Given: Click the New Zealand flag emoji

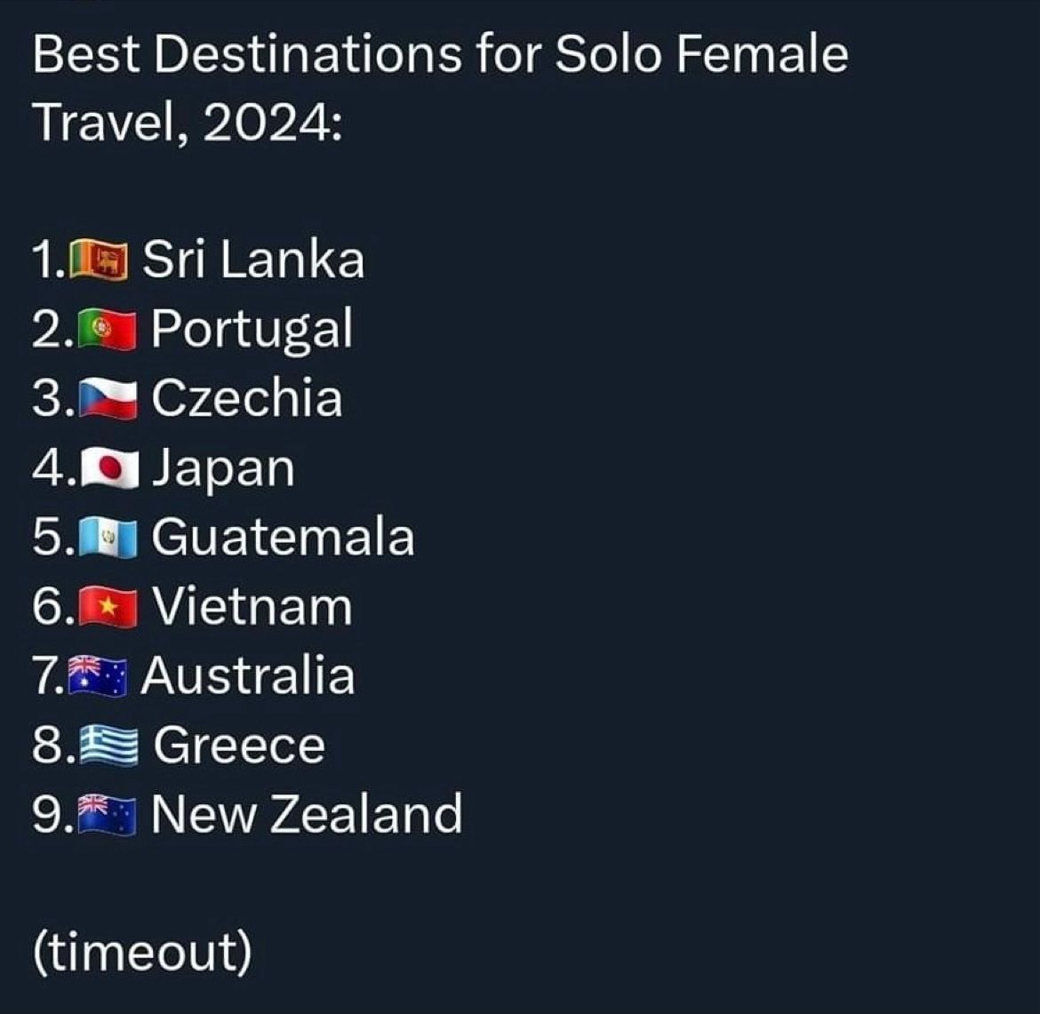Looking at the screenshot, I should point(108,815).
